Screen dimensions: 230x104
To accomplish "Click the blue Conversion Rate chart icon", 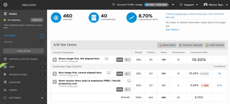I will pos(131,17).
